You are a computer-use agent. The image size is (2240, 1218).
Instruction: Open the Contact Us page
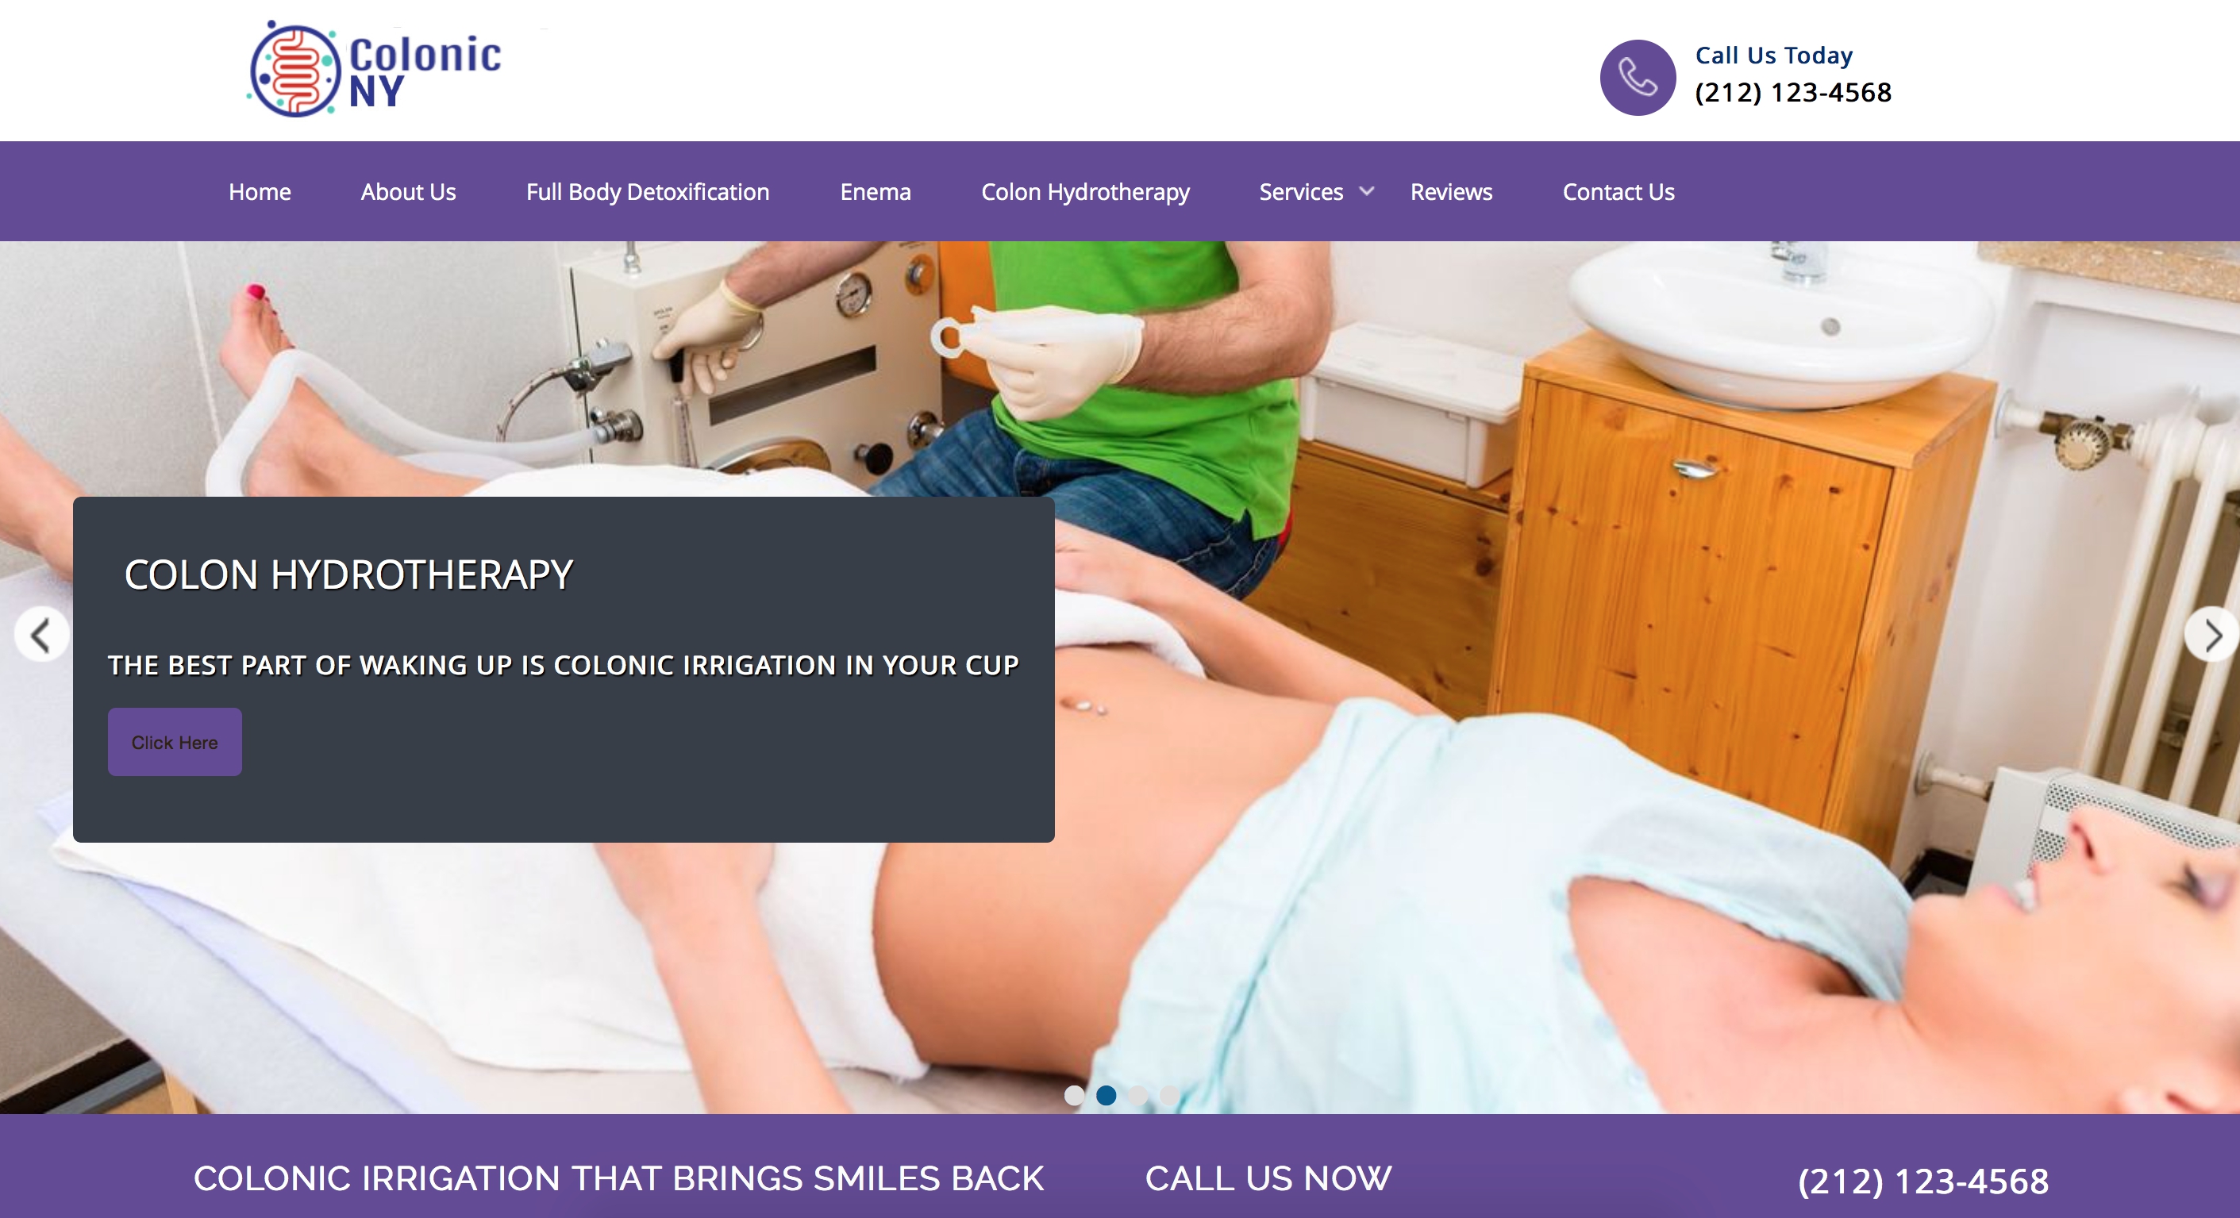(1618, 191)
